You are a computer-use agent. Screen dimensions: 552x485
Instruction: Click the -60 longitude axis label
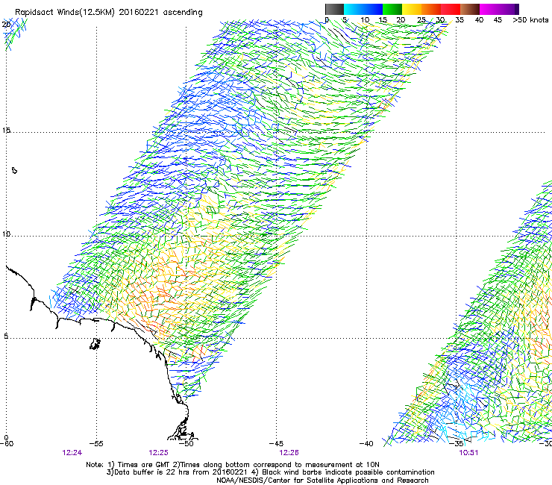click(x=7, y=444)
